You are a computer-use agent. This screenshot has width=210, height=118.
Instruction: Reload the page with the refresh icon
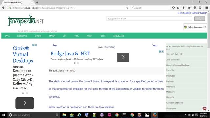127,8
